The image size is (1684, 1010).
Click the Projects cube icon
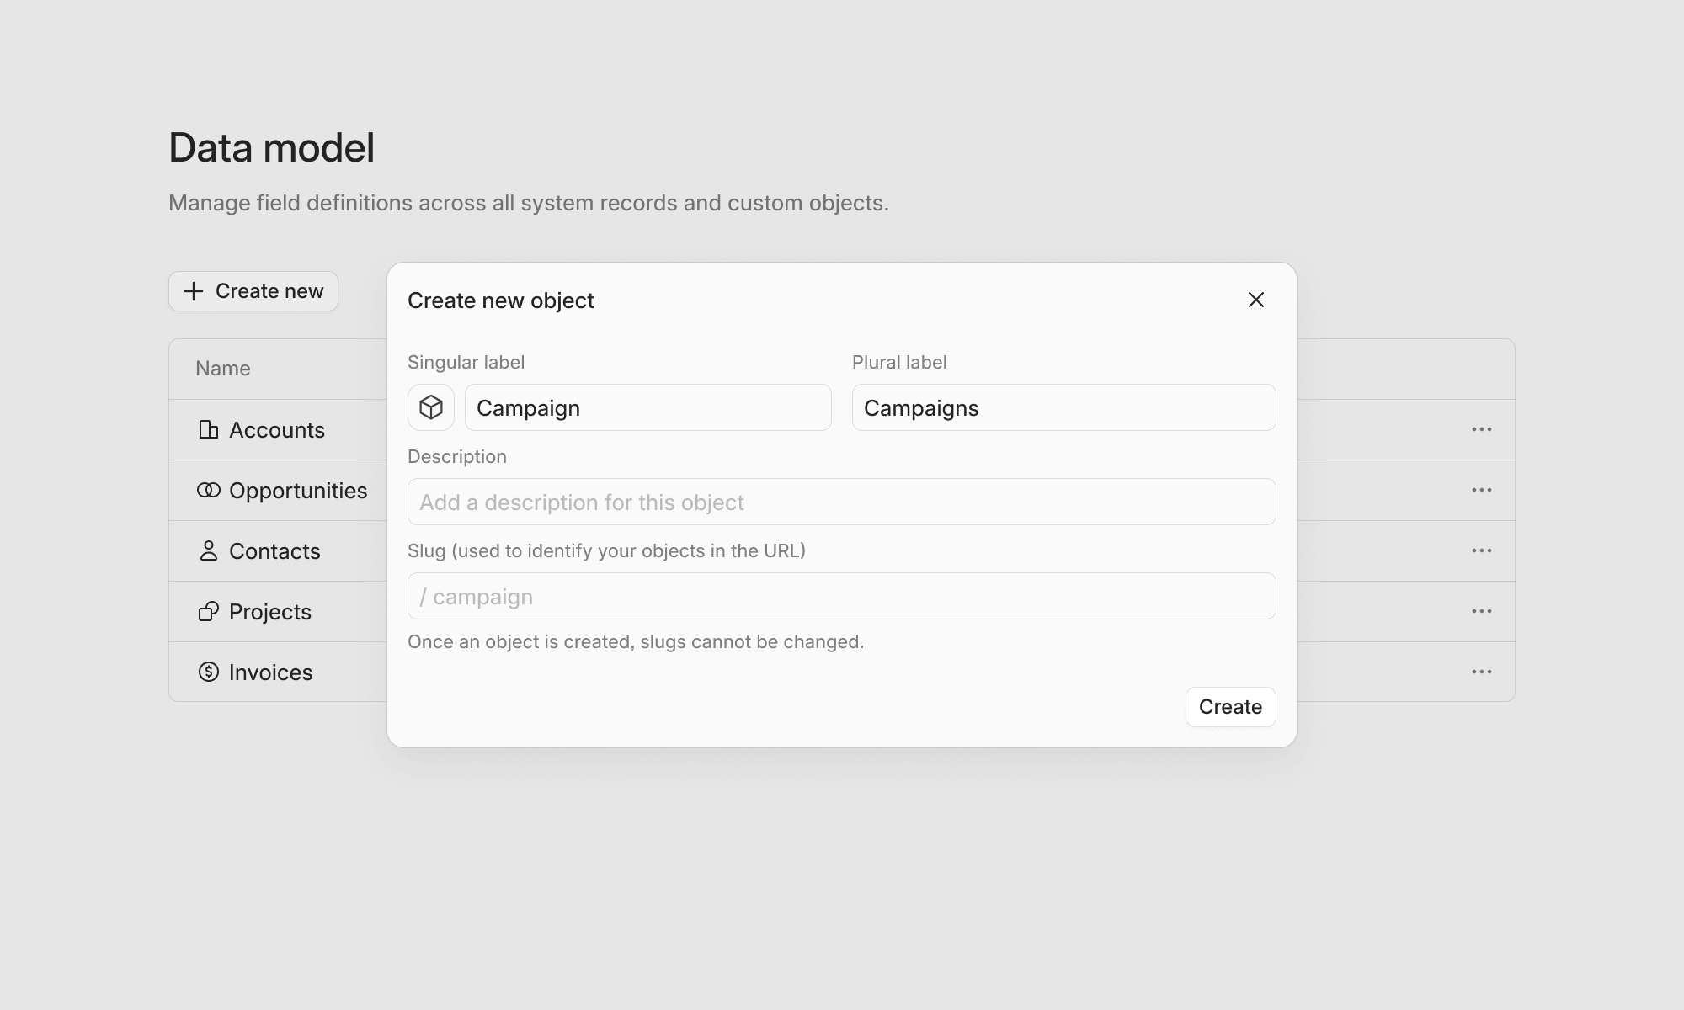(x=208, y=611)
